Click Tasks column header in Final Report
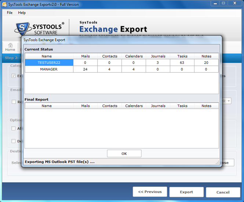244x202 pixels. [182, 106]
